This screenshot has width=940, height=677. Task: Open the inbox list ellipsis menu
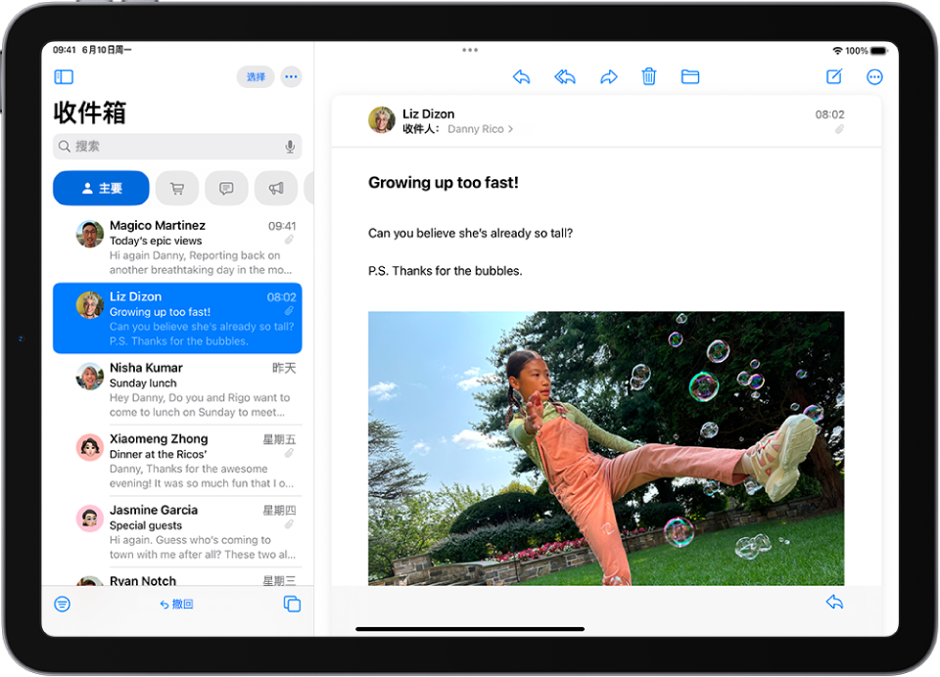[291, 76]
